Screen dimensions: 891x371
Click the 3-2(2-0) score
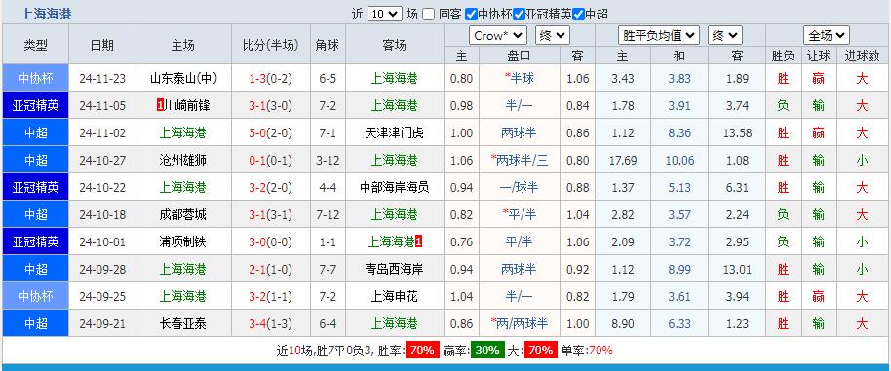pos(270,187)
